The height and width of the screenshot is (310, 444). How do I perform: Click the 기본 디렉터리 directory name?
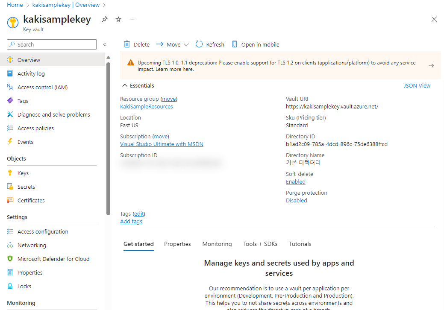(x=303, y=163)
